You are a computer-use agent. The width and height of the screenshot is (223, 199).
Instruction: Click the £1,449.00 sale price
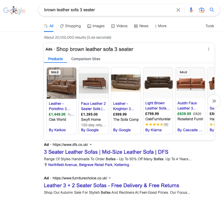57,114
